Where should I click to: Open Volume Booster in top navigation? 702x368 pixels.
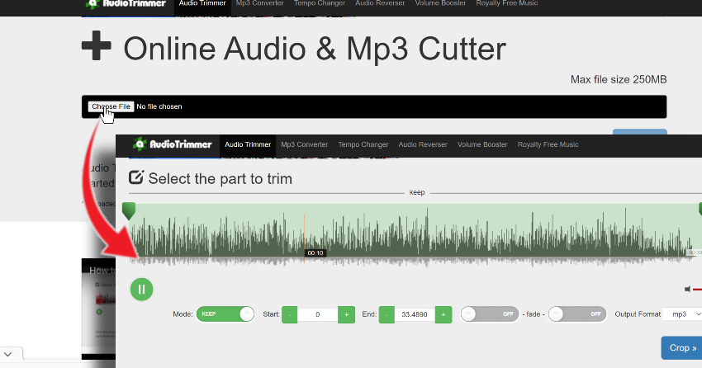440,3
